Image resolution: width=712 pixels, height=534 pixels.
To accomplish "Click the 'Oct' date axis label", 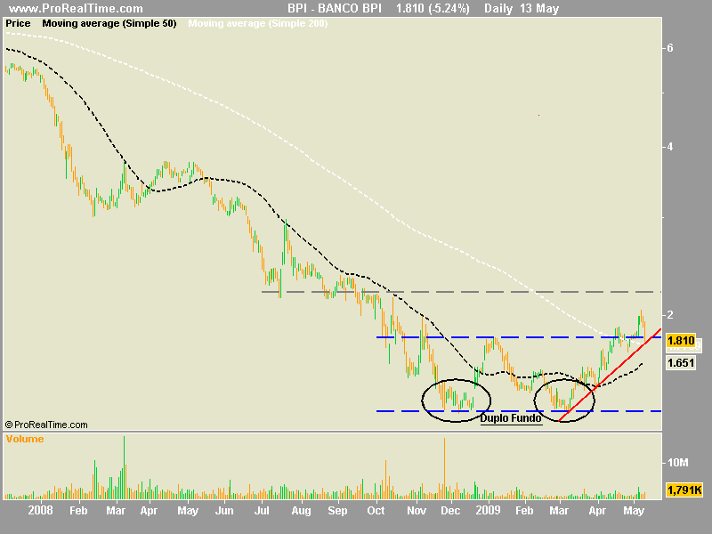I will point(376,510).
